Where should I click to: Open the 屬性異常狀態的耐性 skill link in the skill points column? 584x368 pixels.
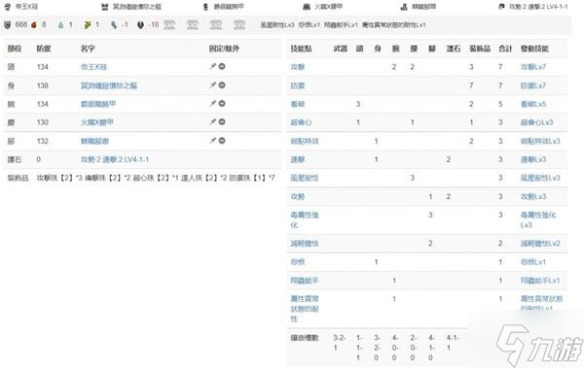[x=305, y=309]
